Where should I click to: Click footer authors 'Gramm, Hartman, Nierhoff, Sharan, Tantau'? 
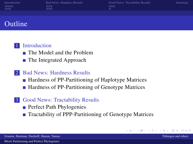[32, 136]
